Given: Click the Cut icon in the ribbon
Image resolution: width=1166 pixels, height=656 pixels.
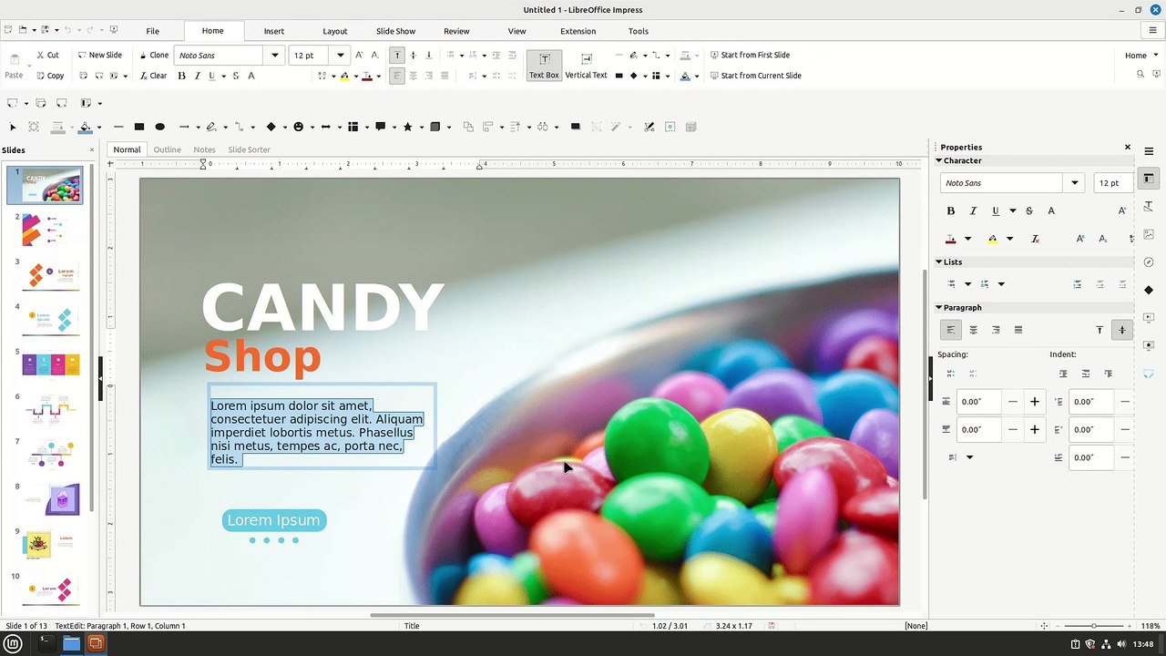Looking at the screenshot, I should (47, 55).
